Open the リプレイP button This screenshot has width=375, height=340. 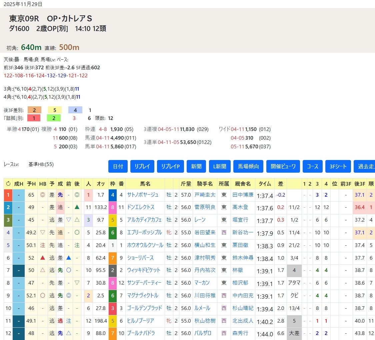pyautogui.click(x=170, y=166)
